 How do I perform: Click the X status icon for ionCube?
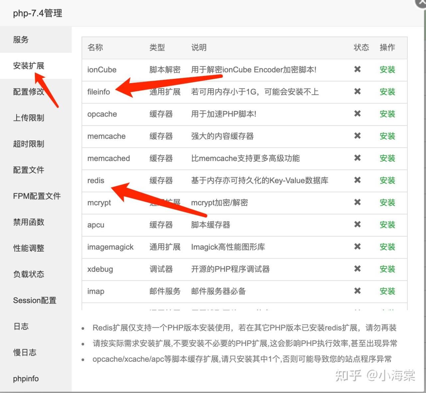[357, 69]
